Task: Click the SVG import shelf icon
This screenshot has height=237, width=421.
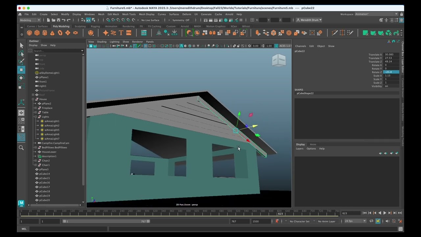Action: click(129, 33)
